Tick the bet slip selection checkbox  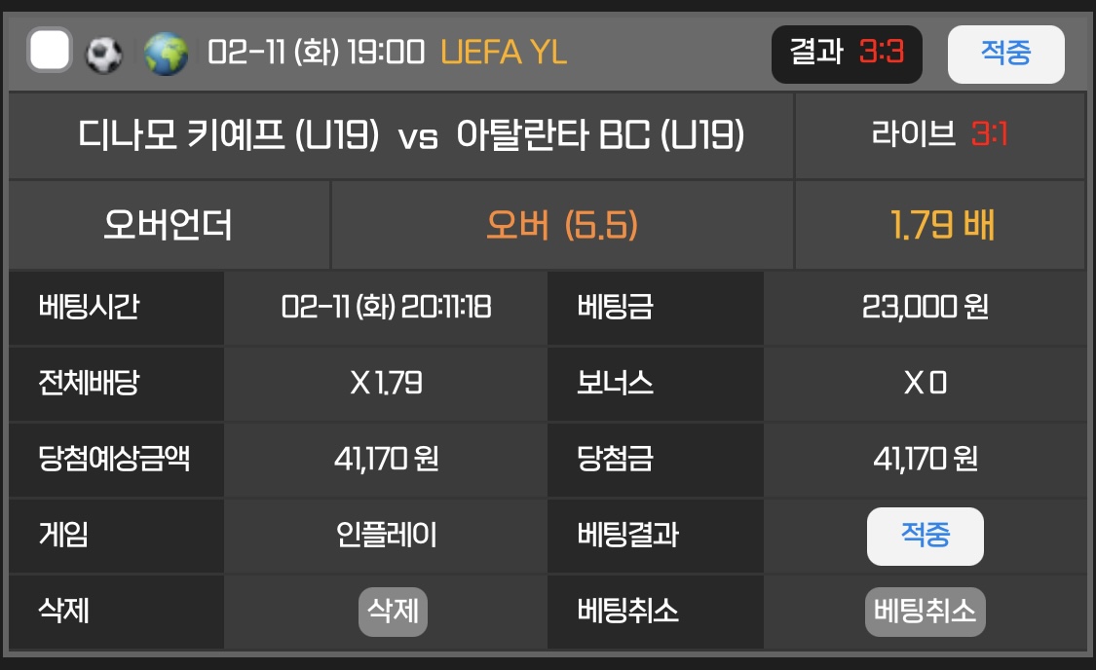click(50, 52)
